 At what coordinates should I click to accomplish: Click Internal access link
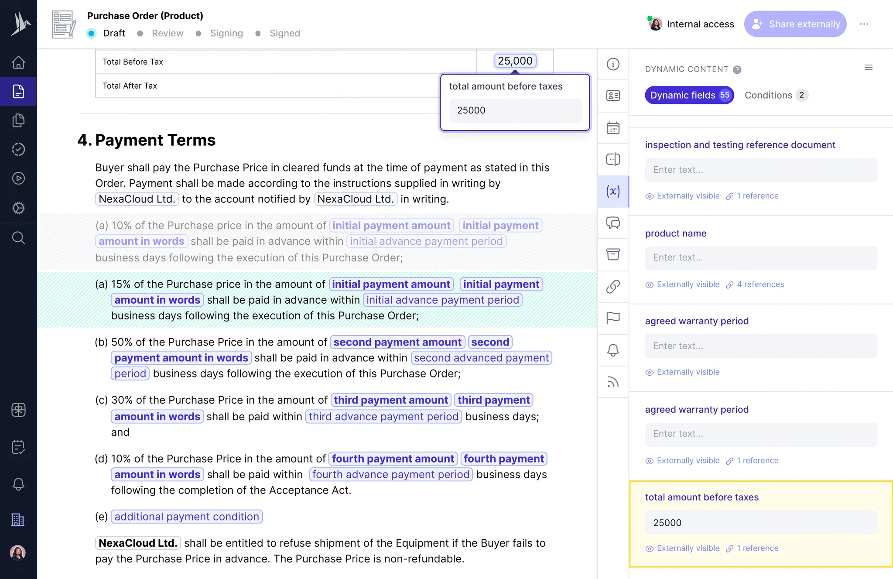700,24
